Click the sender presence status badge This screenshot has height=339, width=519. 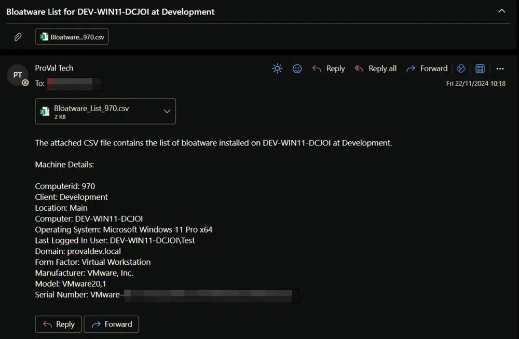25,83
